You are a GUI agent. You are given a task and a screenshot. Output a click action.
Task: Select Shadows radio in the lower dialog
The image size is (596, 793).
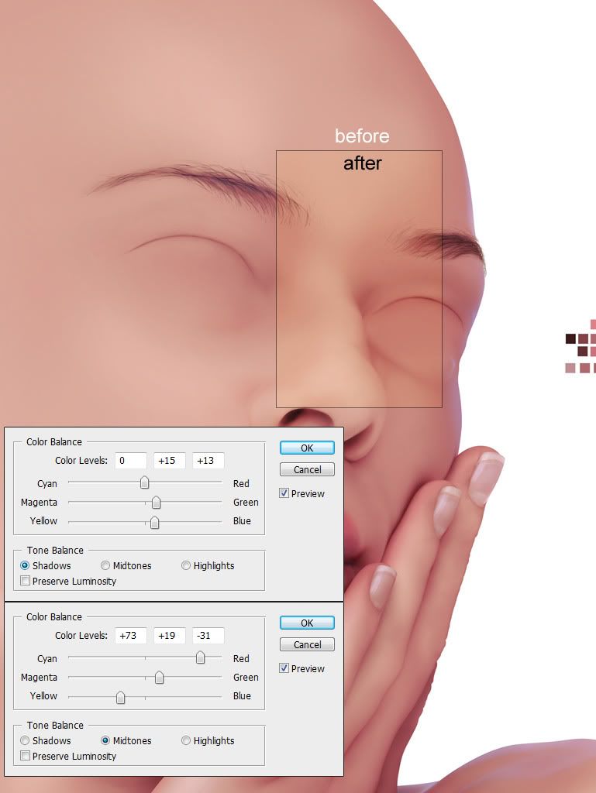(x=25, y=741)
